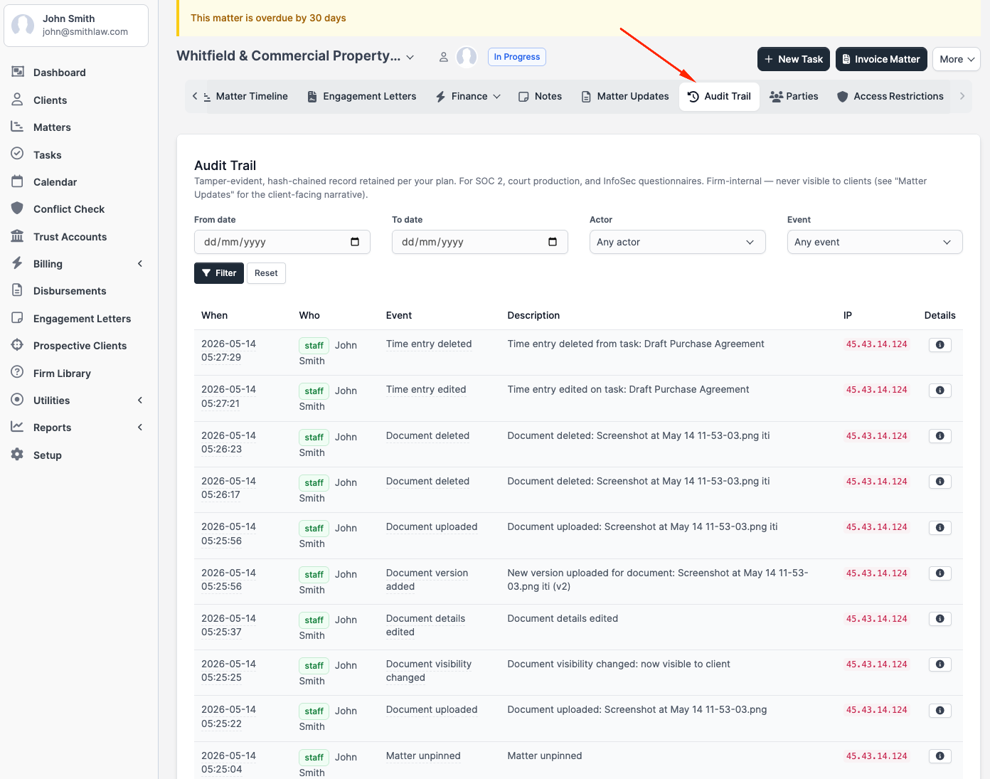Viewport: 990px width, 779px height.
Task: Click john@smithlaw.com in the profile card
Action: click(85, 32)
